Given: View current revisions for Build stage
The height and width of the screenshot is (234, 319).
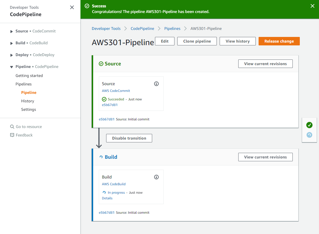Looking at the screenshot, I should [x=265, y=157].
